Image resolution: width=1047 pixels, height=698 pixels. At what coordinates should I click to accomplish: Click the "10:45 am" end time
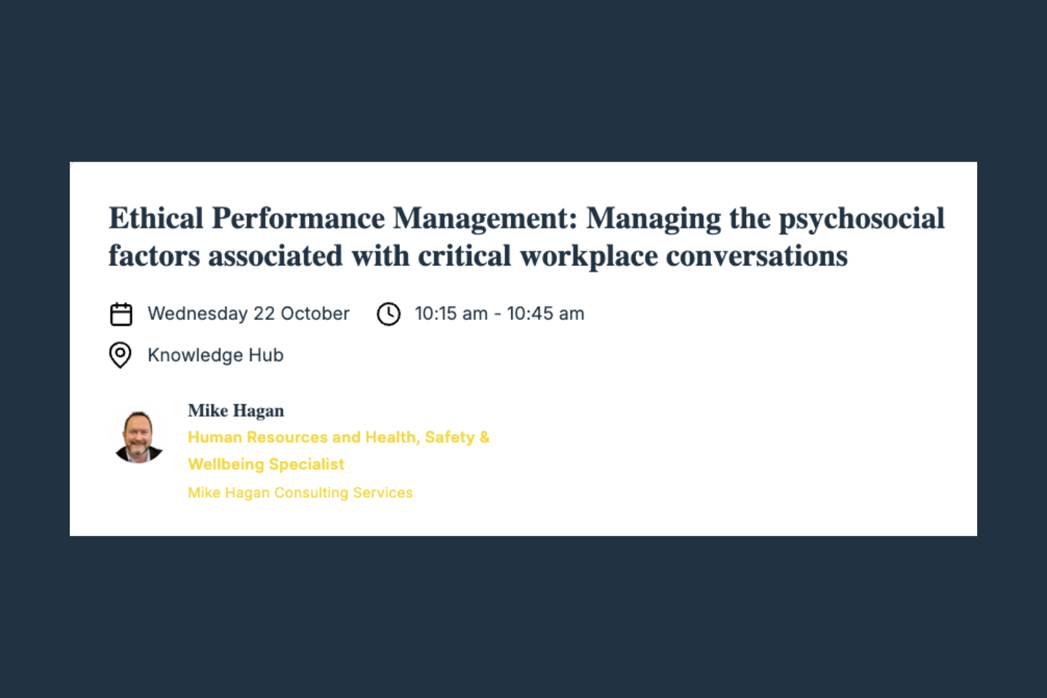click(545, 314)
